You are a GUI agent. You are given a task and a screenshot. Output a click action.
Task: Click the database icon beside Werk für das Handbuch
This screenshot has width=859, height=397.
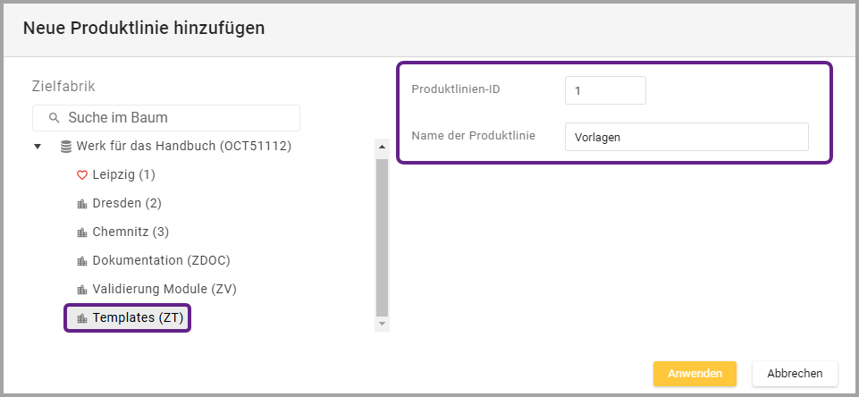(x=66, y=146)
